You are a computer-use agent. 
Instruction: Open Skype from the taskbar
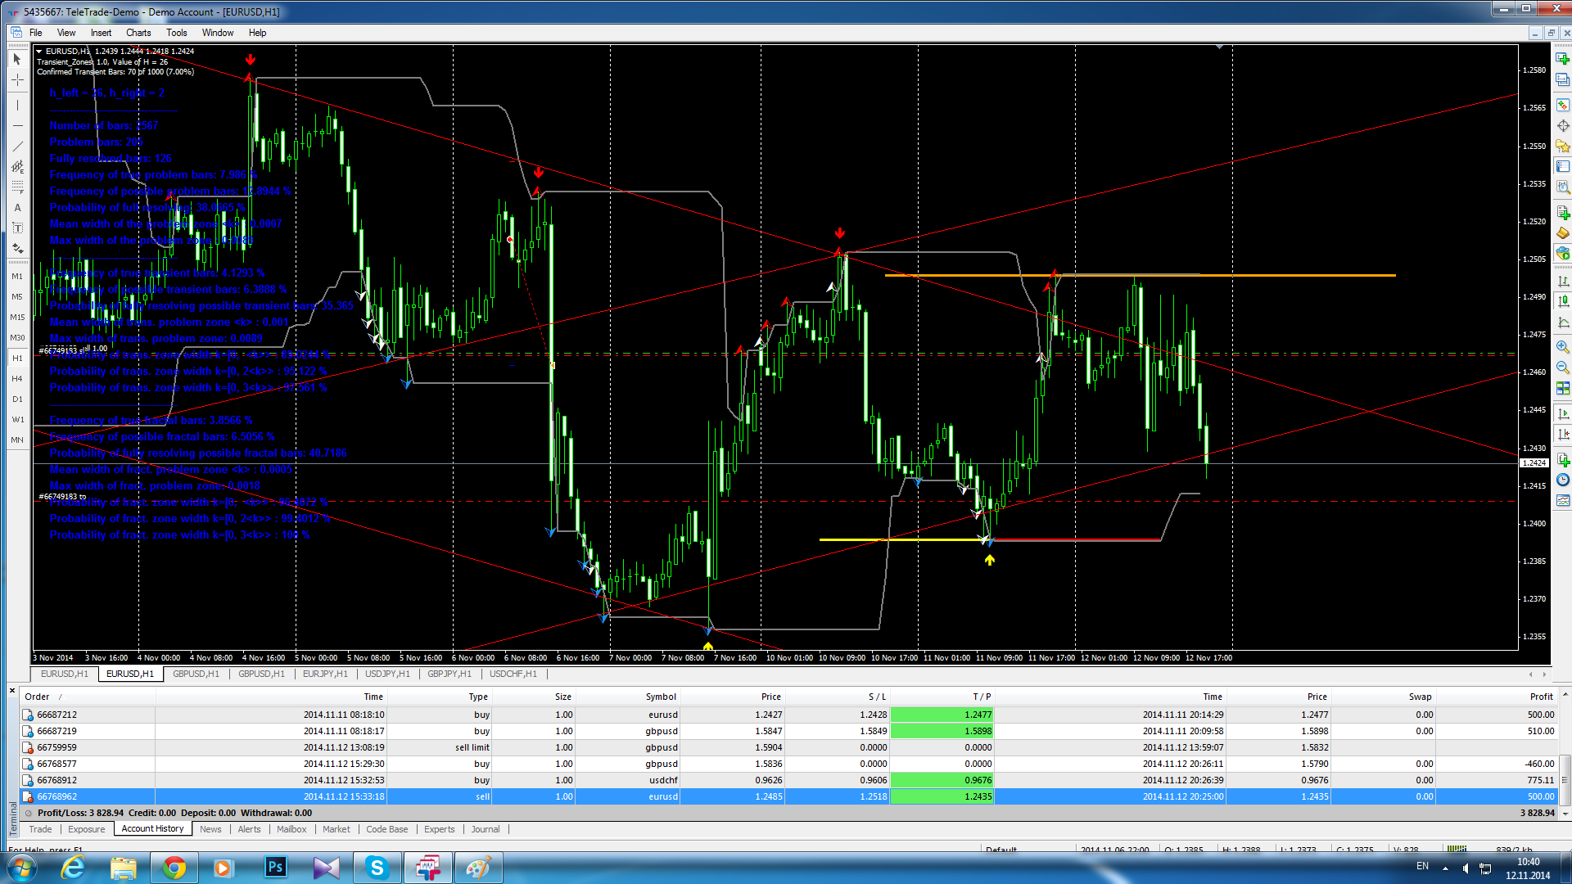377,868
